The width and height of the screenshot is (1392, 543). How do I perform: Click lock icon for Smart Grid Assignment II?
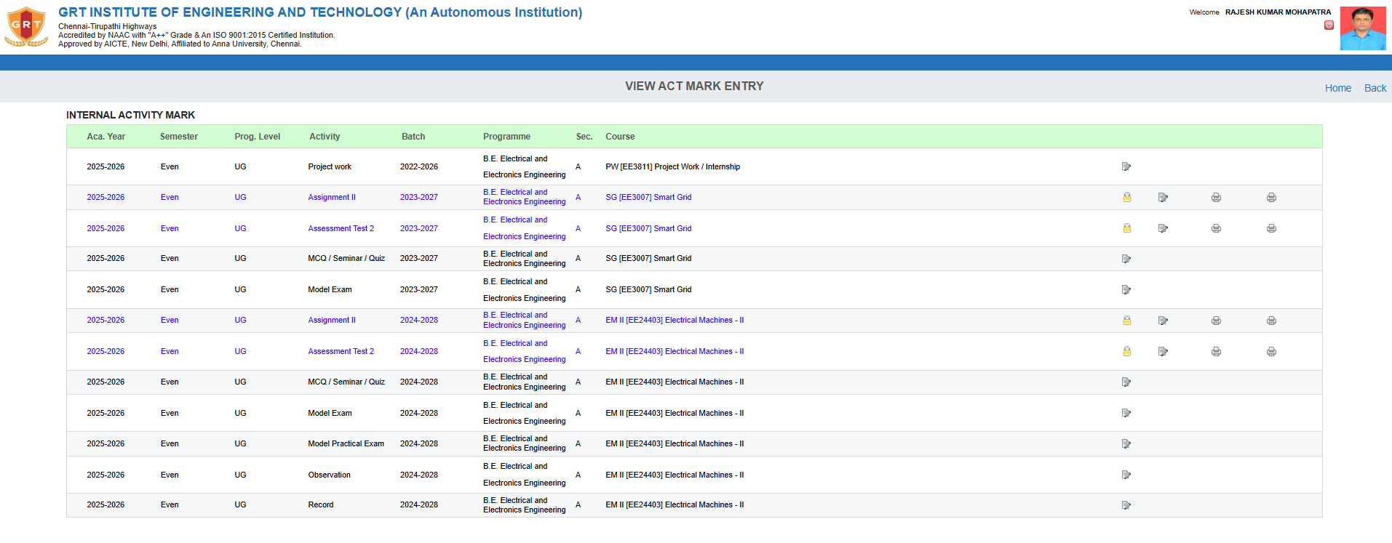1126,197
